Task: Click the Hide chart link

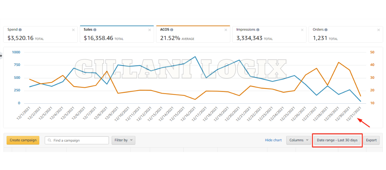Action: tap(273, 140)
